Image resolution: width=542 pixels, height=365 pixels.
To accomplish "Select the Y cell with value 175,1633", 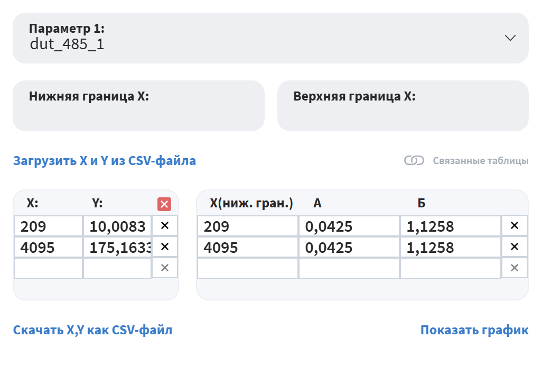I will pyautogui.click(x=117, y=248).
